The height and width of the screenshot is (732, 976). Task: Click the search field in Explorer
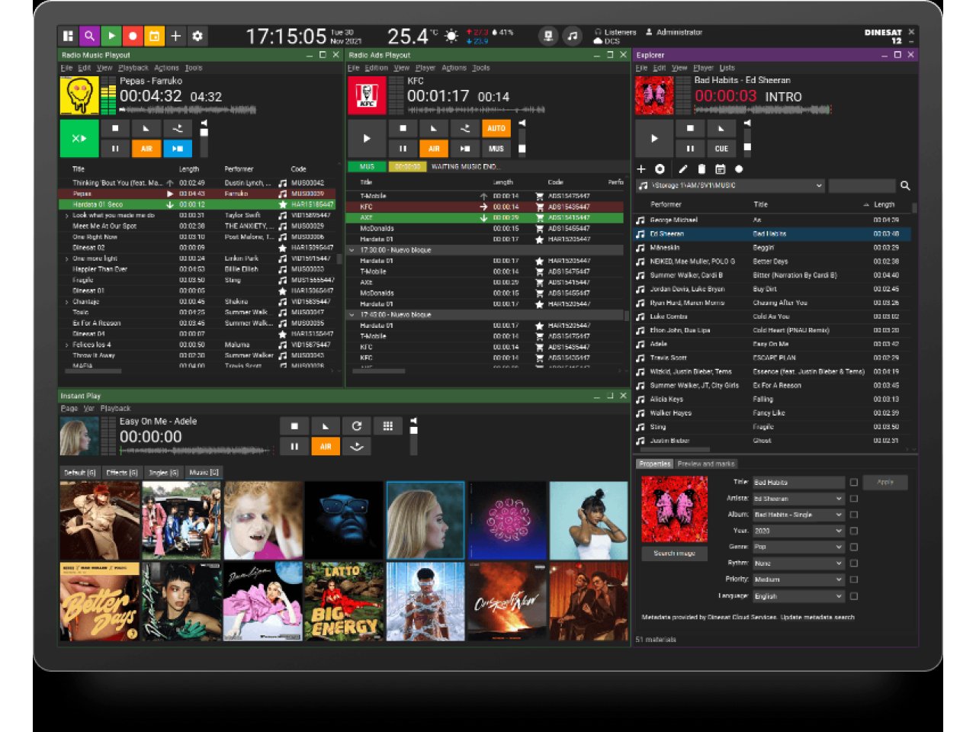click(862, 185)
